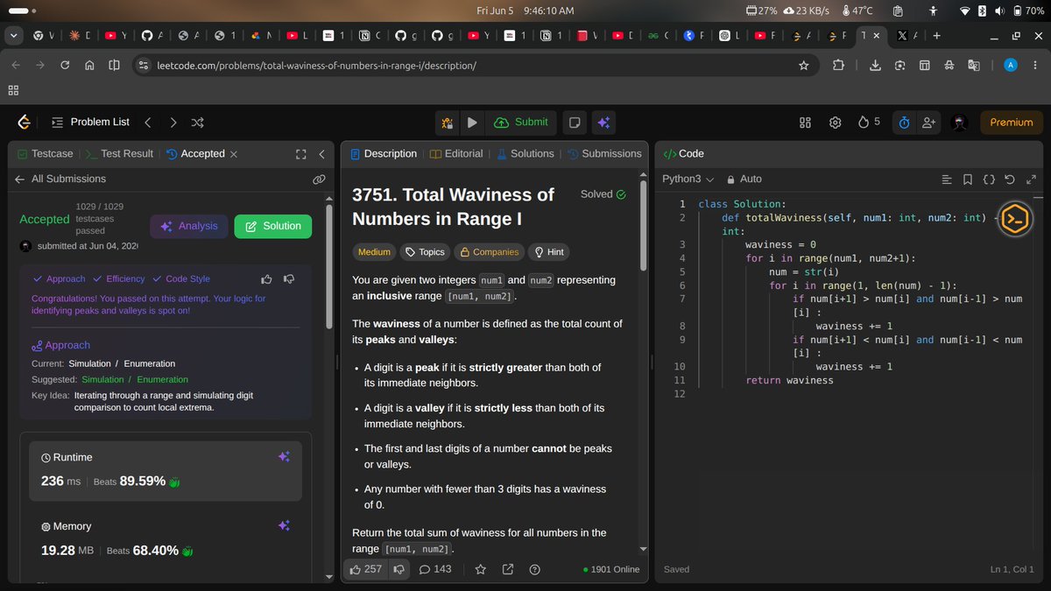Show the Companies tag
The image size is (1051, 591).
pyautogui.click(x=489, y=252)
